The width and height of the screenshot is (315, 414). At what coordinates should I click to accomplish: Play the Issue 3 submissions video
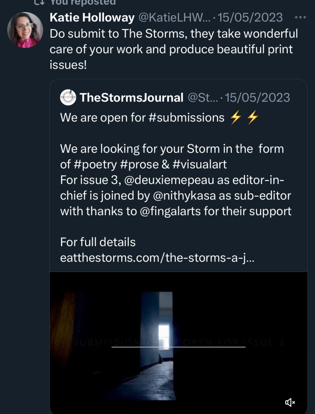pos(178,342)
